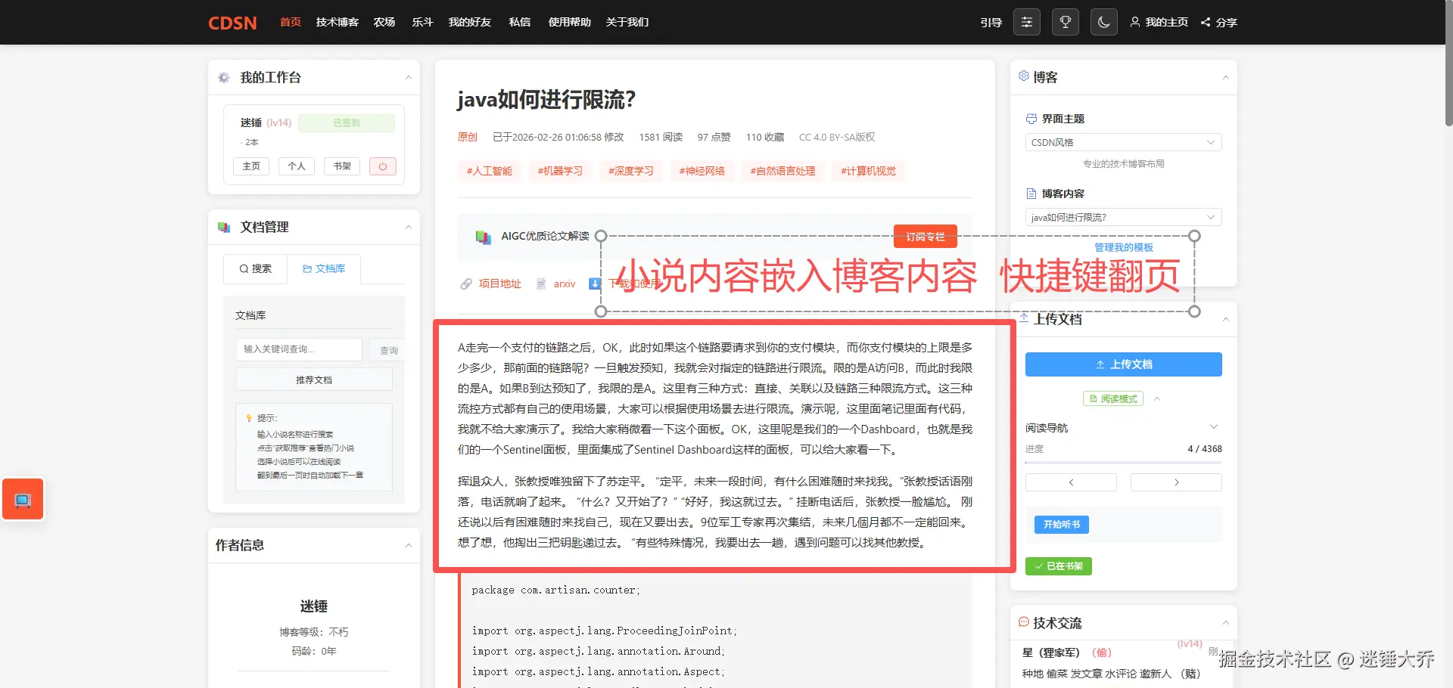
Task: Open the 博客内容 article dropdown
Action: click(x=1124, y=217)
